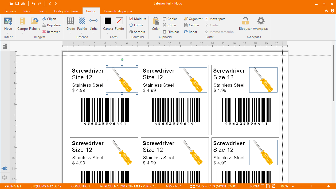Insert a new image with Novo
Image resolution: width=336 pixels, height=189 pixels.
[x=8, y=24]
